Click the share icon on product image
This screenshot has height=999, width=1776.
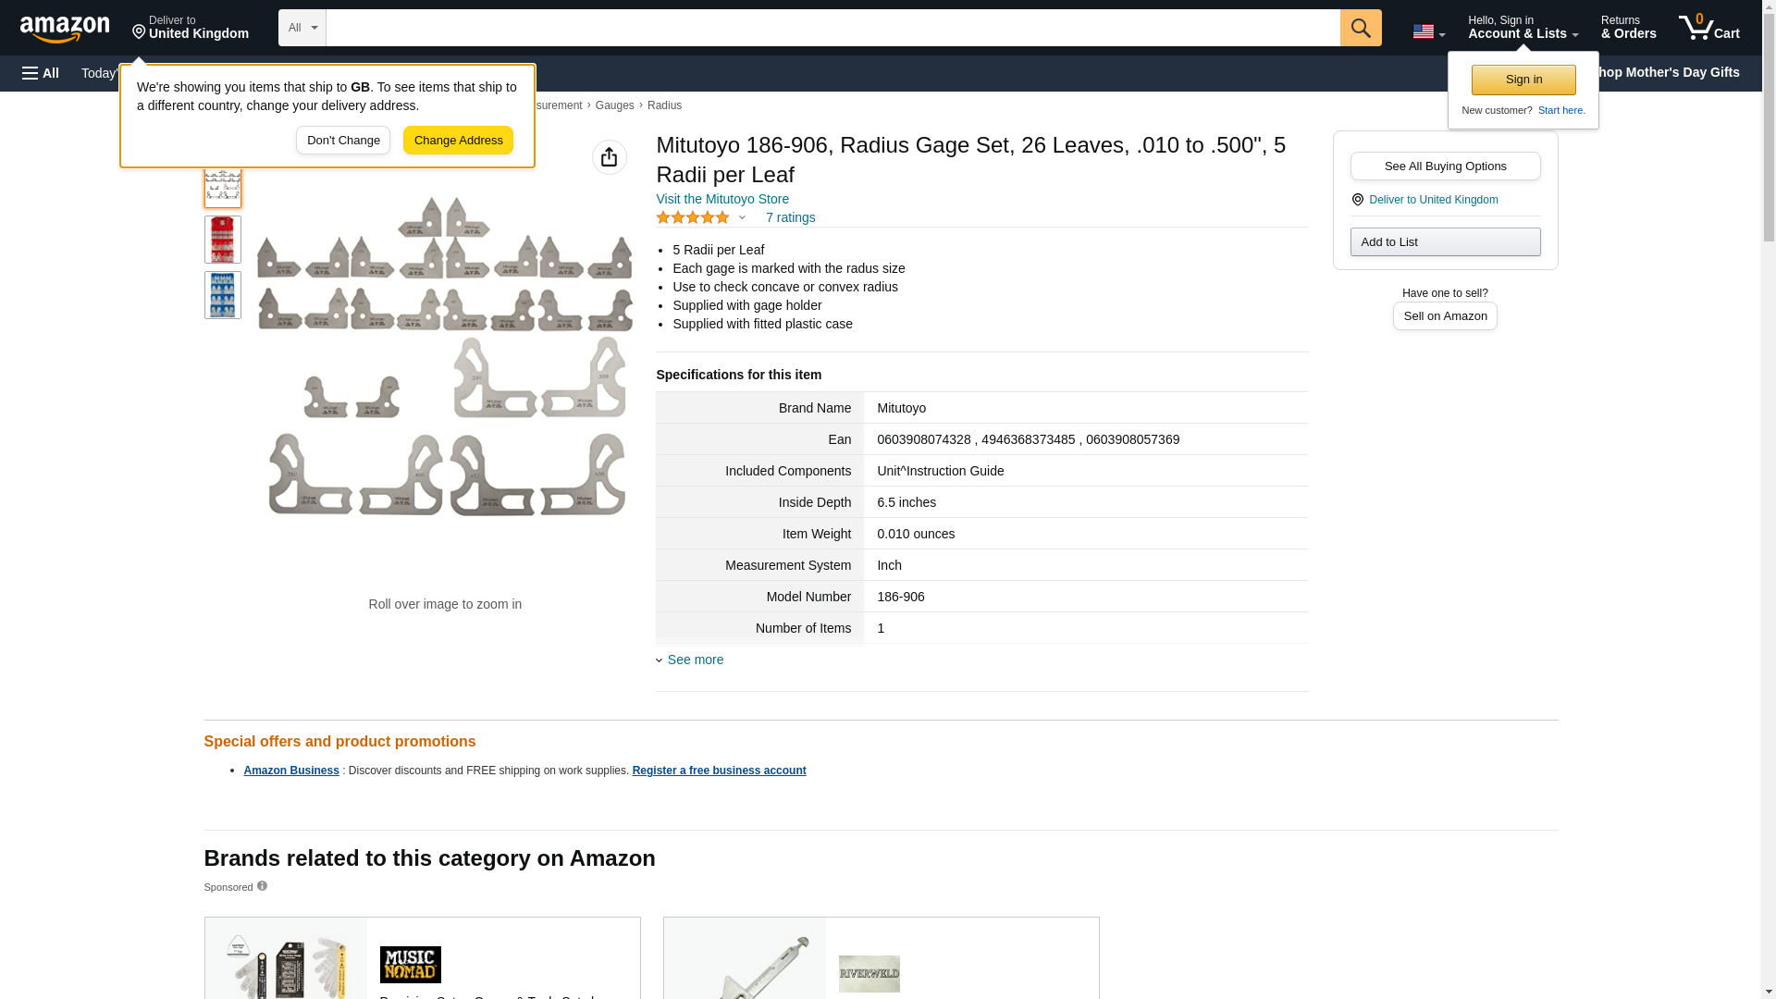coord(609,157)
